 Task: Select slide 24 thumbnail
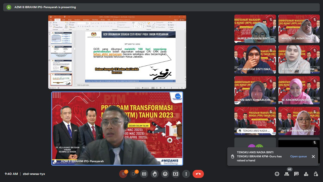click(62, 52)
